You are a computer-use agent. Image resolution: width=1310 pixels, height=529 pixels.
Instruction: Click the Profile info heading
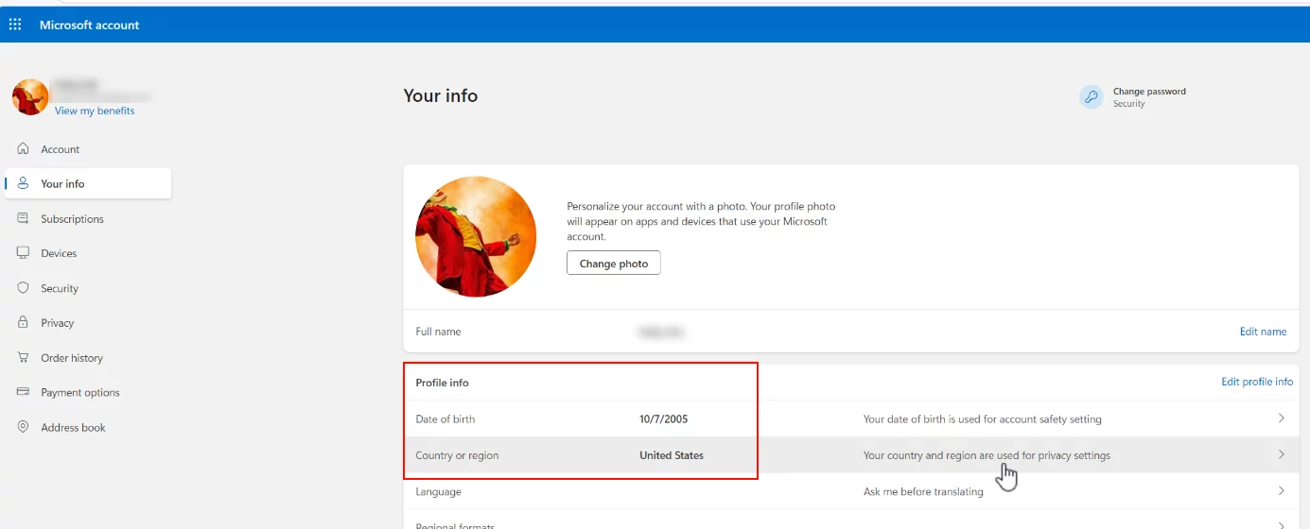click(443, 383)
